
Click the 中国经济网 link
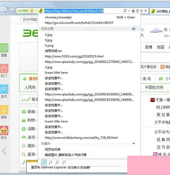coord(154,88)
